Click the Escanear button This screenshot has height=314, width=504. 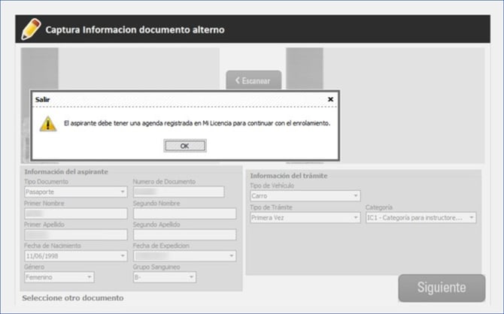point(254,80)
